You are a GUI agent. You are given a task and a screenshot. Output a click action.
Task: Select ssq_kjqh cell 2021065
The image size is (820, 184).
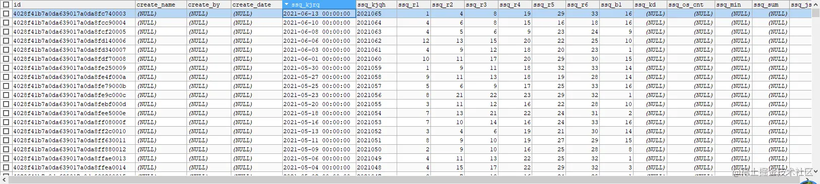tap(376, 14)
